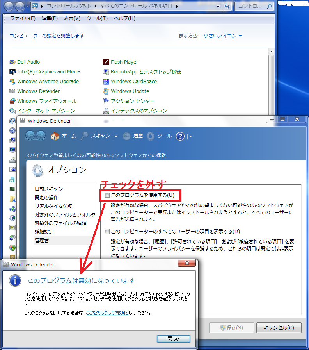Click the Control Panel icon in address bar

coord(35,6)
